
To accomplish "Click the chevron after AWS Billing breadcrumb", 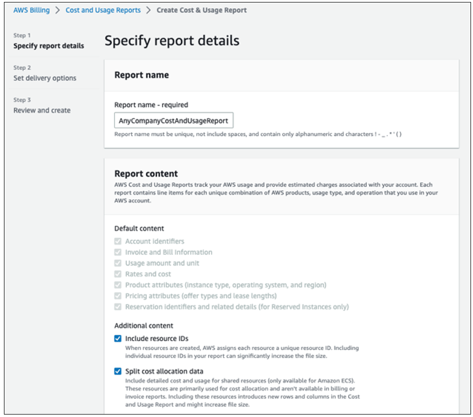I will click(x=58, y=10).
